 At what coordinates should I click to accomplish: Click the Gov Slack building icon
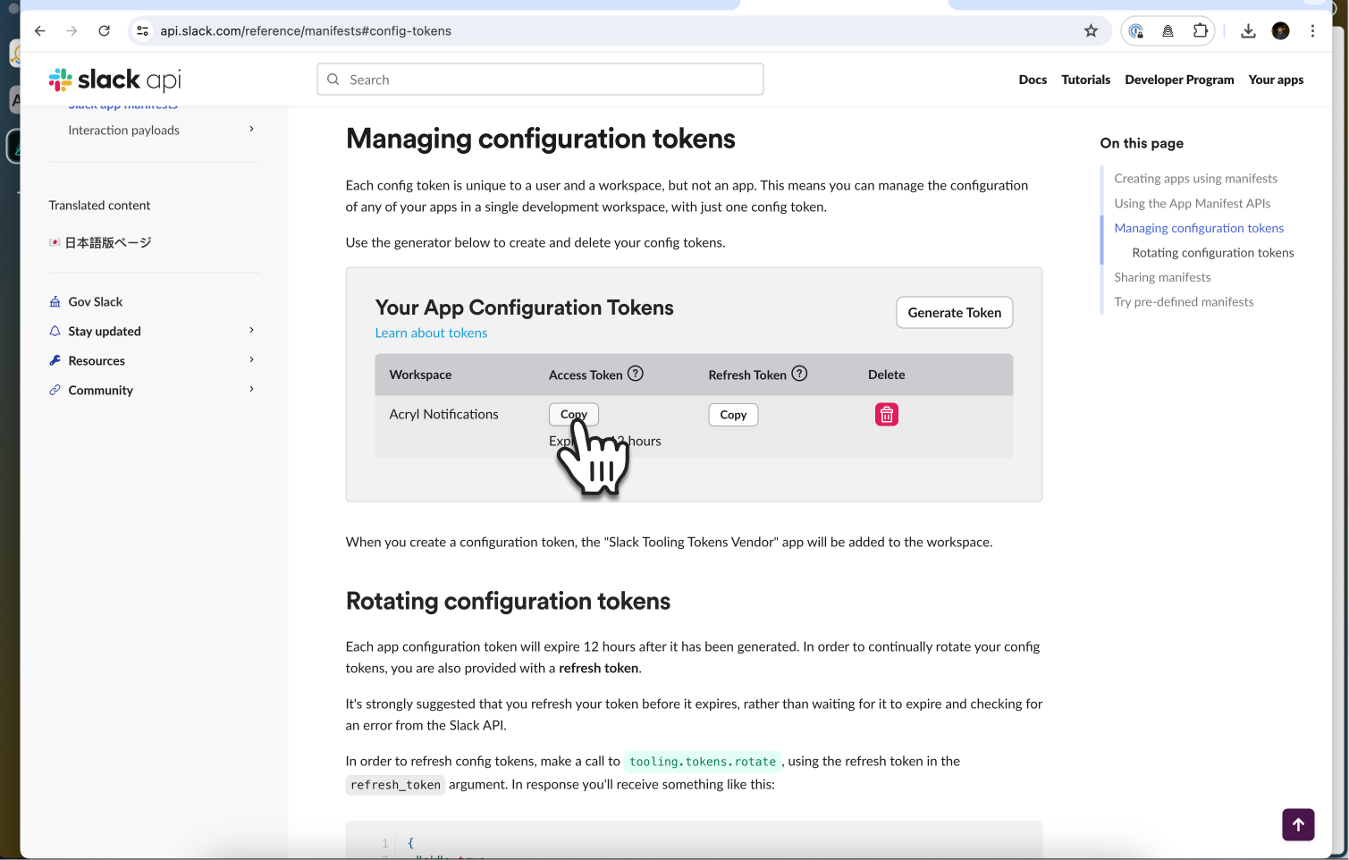(x=55, y=302)
